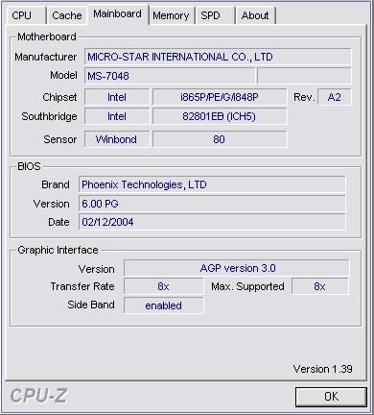Click the BIOS Version 6.00 PG field

click(x=212, y=204)
